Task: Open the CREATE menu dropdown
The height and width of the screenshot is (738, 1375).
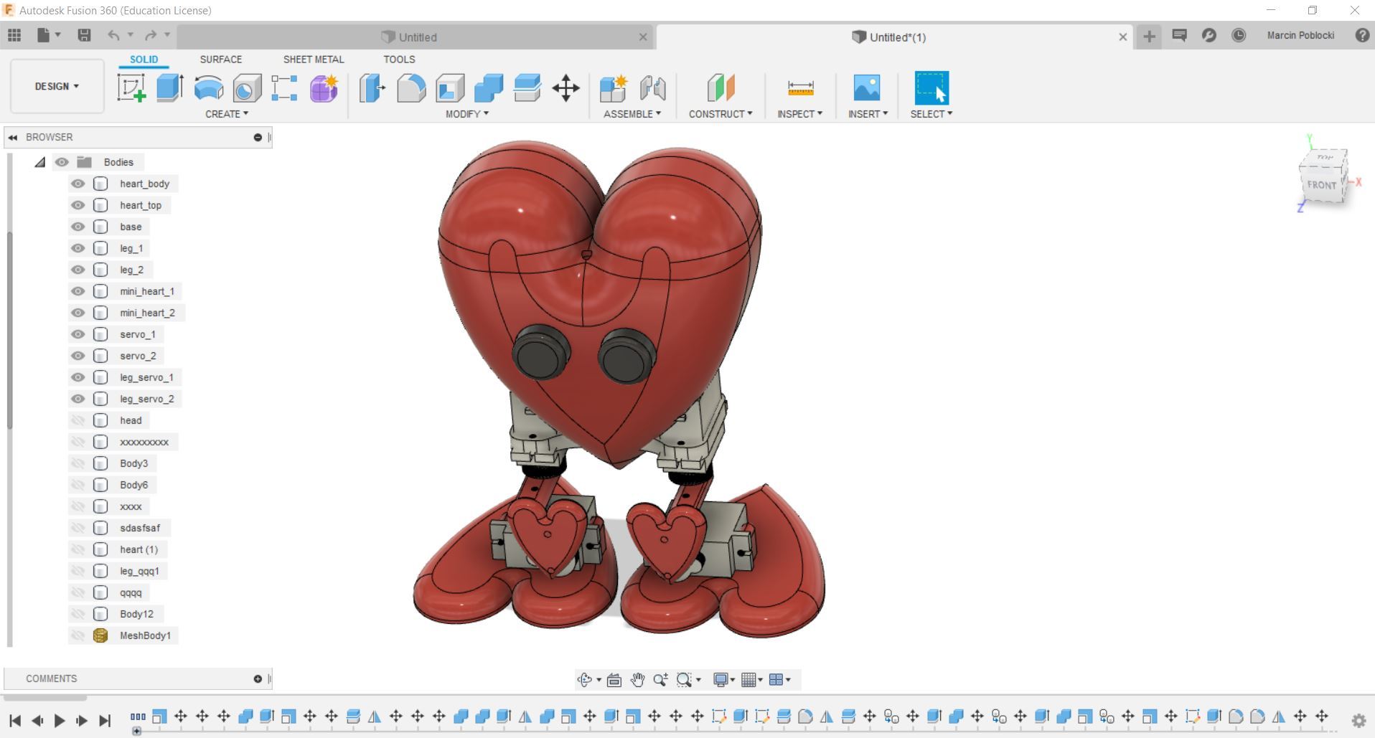Action: point(227,113)
